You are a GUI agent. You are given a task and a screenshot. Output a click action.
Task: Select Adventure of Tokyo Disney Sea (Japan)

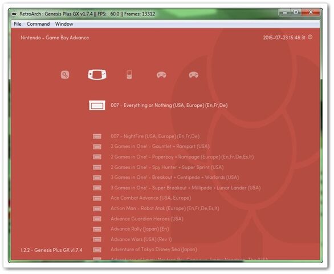(154, 249)
